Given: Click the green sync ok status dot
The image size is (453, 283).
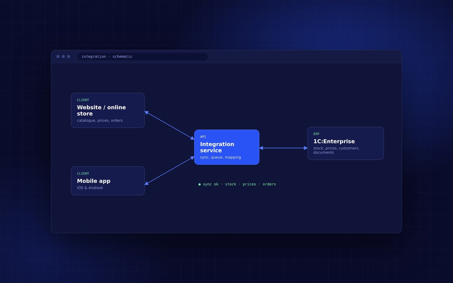Looking at the screenshot, I should (x=200, y=184).
